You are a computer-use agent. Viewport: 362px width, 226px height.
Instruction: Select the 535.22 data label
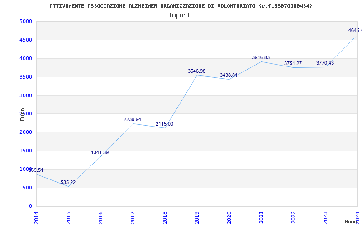pyautogui.click(x=68, y=182)
